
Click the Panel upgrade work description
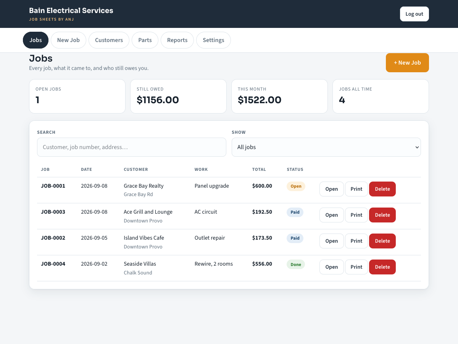(212, 186)
